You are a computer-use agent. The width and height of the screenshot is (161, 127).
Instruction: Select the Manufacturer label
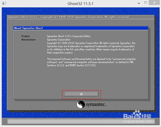click(x=29, y=39)
